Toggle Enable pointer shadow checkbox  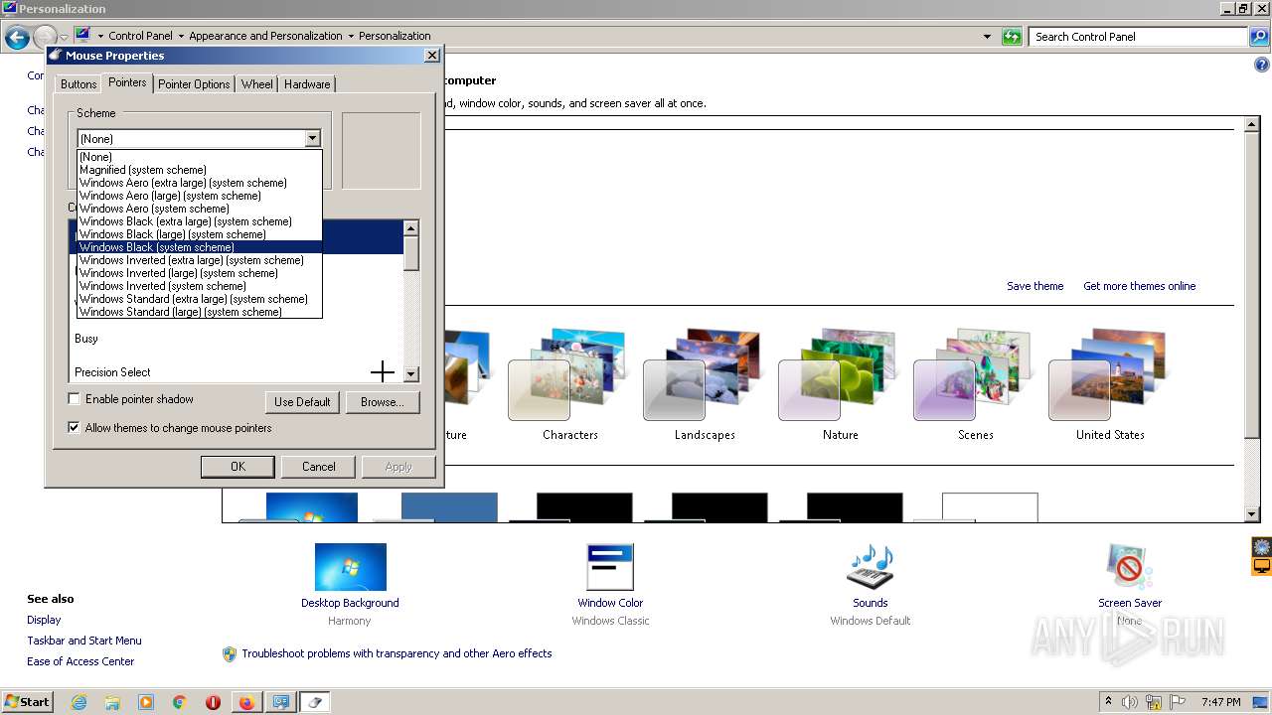(74, 399)
